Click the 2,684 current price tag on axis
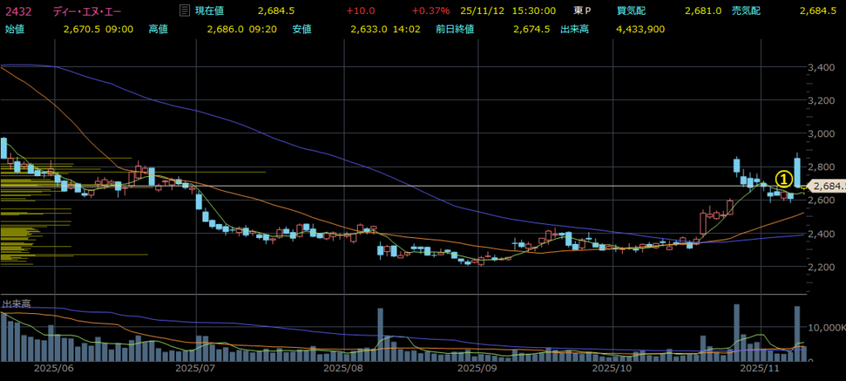 click(826, 187)
